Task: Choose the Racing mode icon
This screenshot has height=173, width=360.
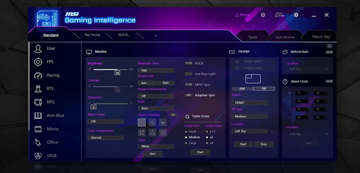Action: click(x=38, y=76)
